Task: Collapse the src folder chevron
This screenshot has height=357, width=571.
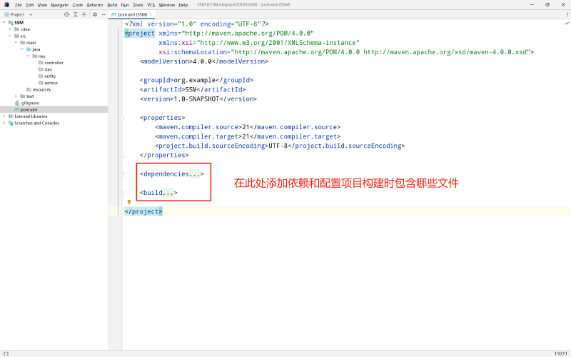Action: pos(10,36)
